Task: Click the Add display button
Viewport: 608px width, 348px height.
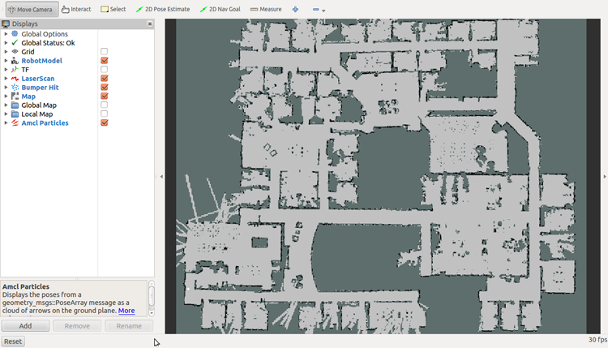Action: pyautogui.click(x=25, y=325)
